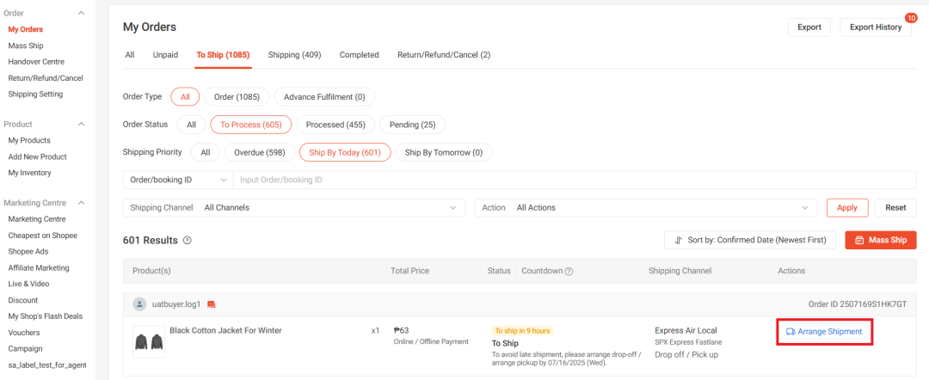
Task: Select the Advance Fulfilment (0) order type
Action: [x=324, y=96]
